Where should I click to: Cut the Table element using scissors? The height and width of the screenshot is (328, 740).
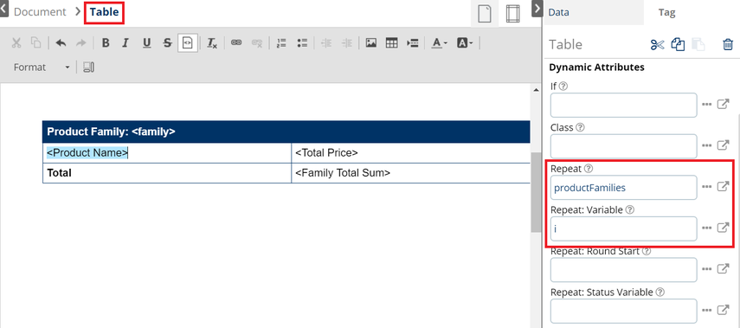pos(657,45)
